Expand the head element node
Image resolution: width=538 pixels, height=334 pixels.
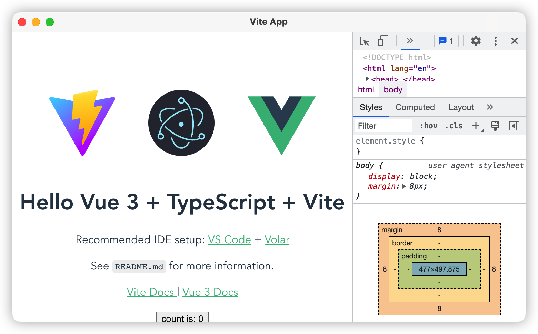(367, 79)
